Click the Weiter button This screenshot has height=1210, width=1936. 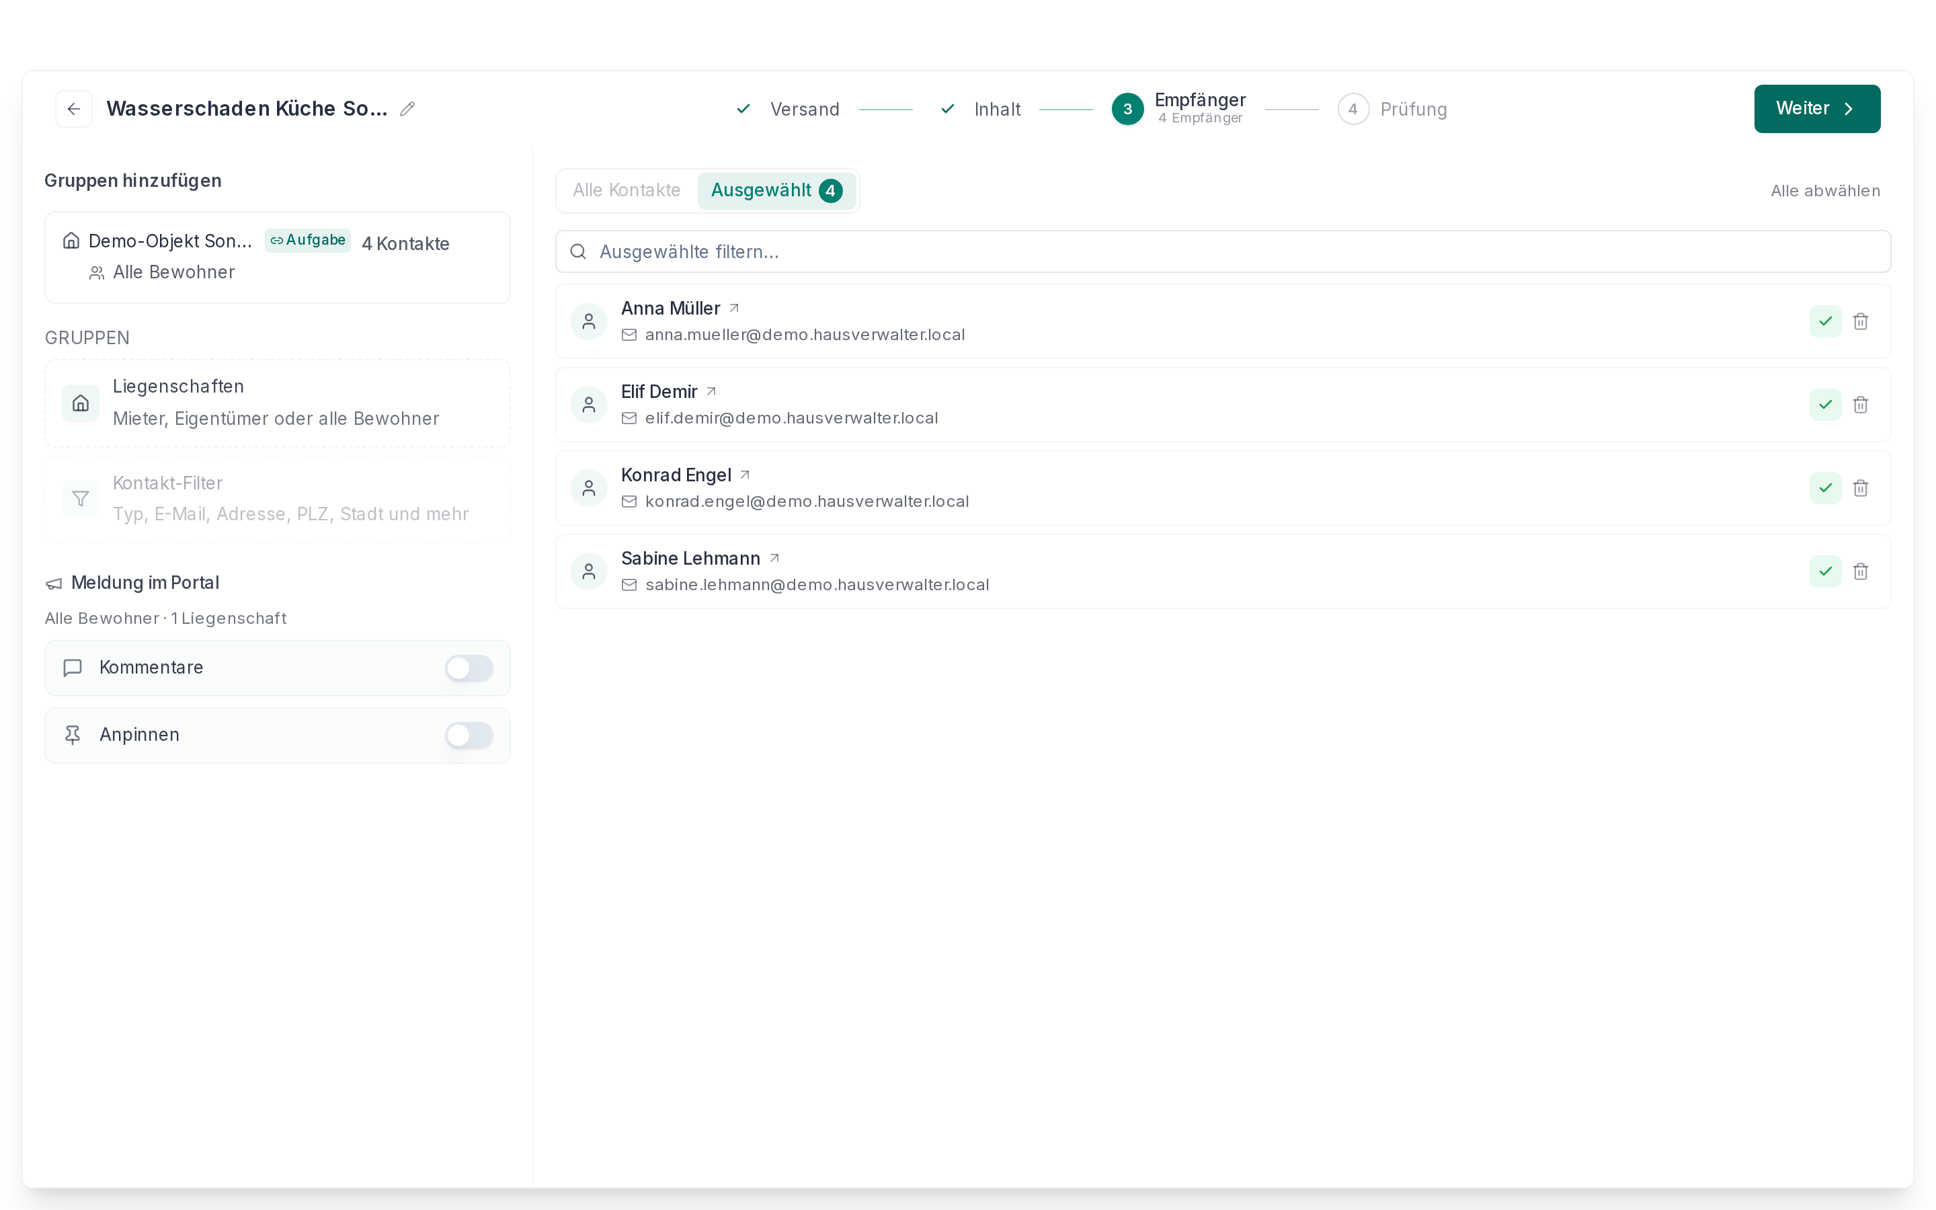point(1817,109)
